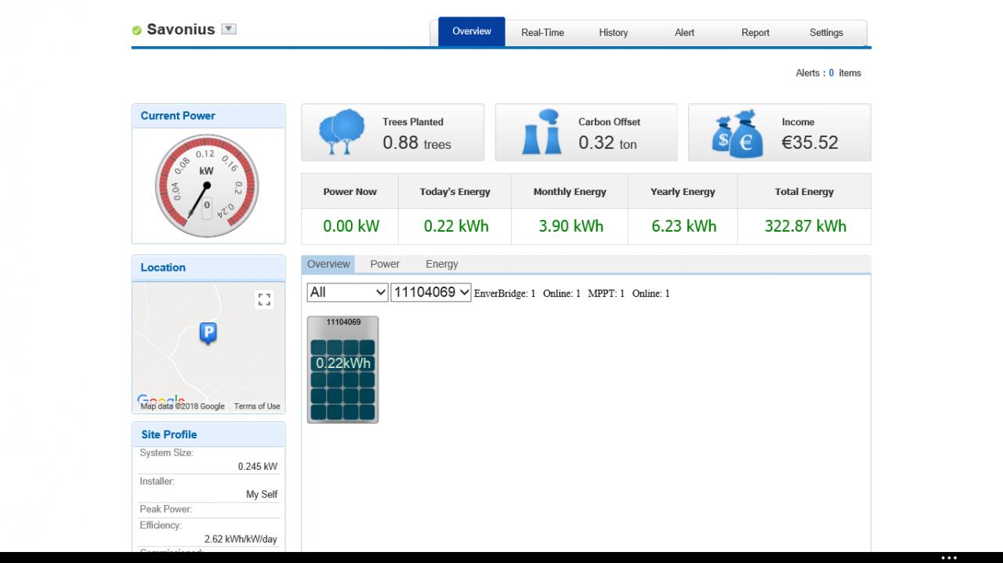Click the blue P marker on the map

point(208,334)
